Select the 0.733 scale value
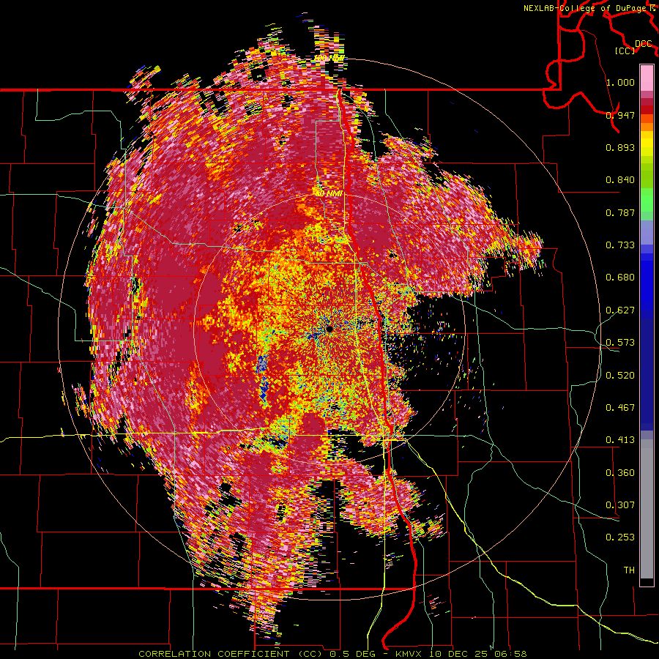Screen dimensions: 659x659 pyautogui.click(x=620, y=245)
